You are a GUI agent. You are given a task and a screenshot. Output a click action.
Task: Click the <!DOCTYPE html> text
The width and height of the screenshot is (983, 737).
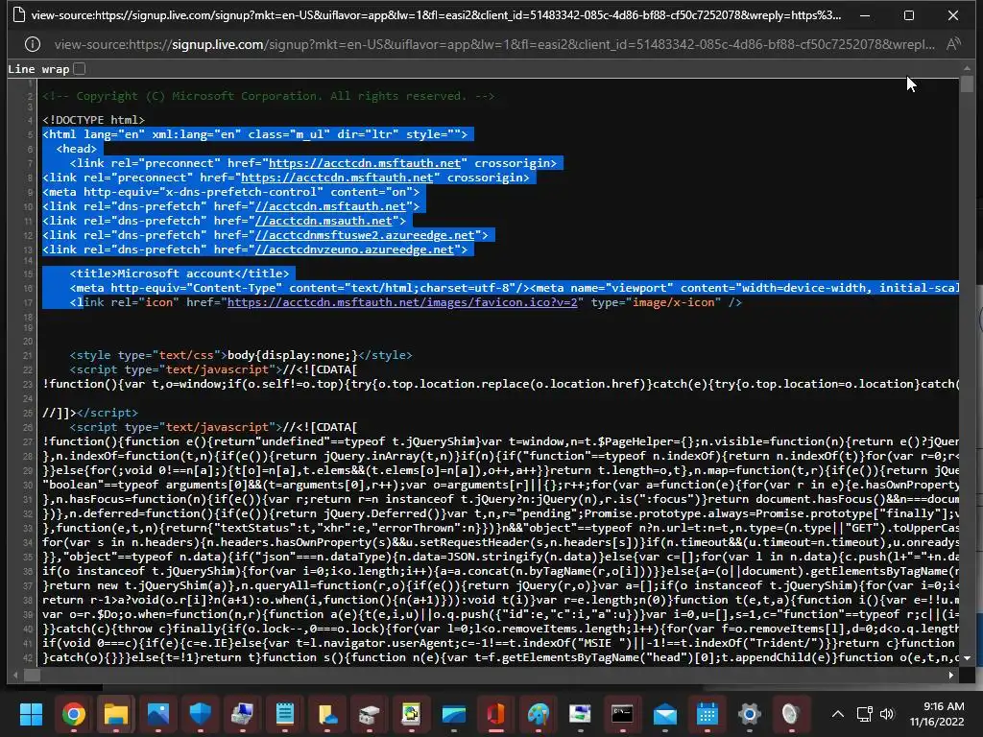pos(93,120)
